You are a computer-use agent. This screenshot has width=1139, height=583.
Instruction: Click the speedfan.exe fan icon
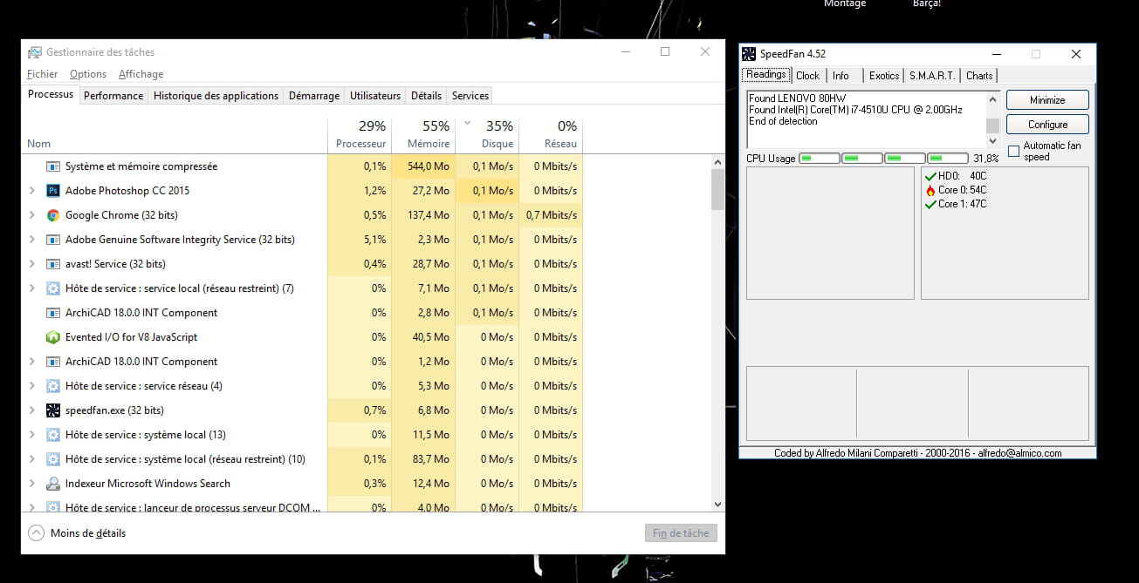[52, 410]
